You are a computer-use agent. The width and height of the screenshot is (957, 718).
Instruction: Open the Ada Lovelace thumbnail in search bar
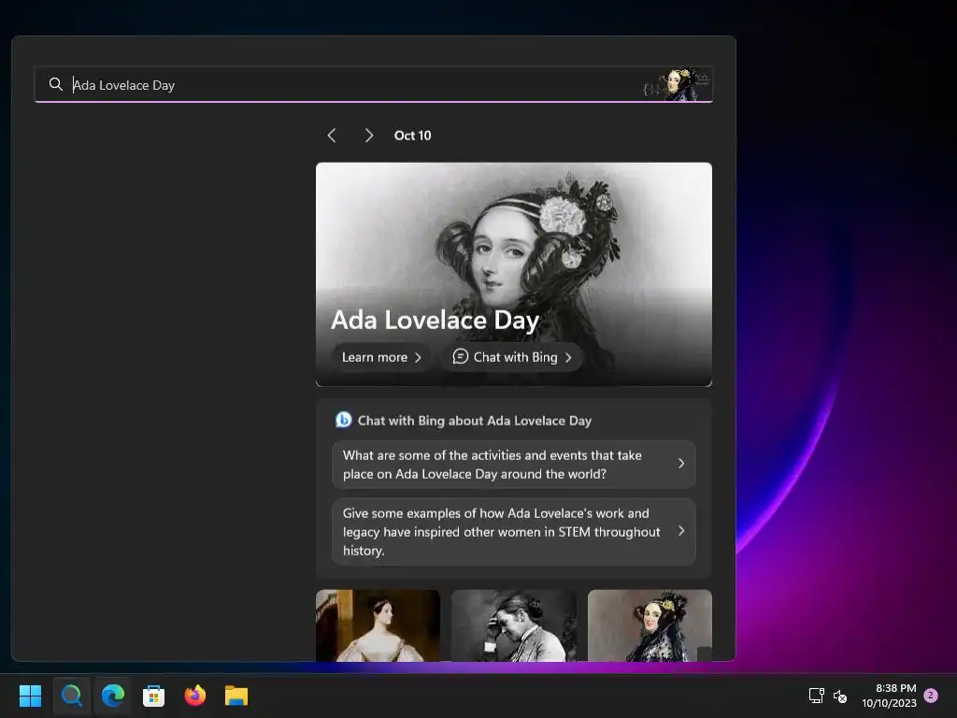tap(678, 84)
